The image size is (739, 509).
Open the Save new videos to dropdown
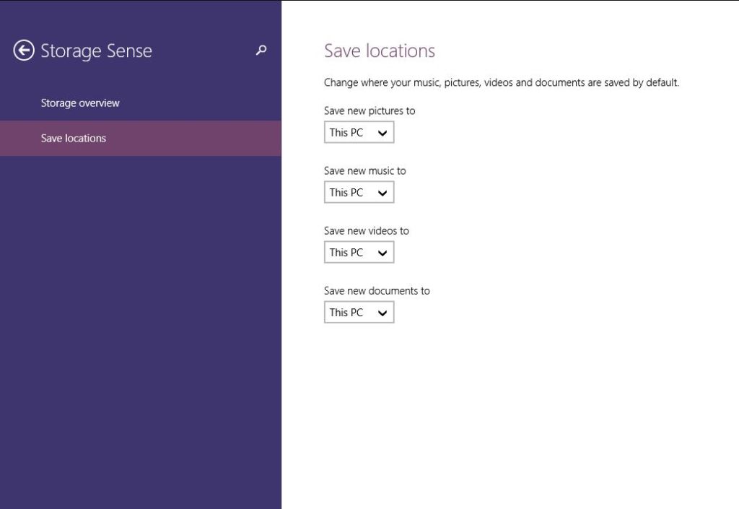tap(359, 252)
